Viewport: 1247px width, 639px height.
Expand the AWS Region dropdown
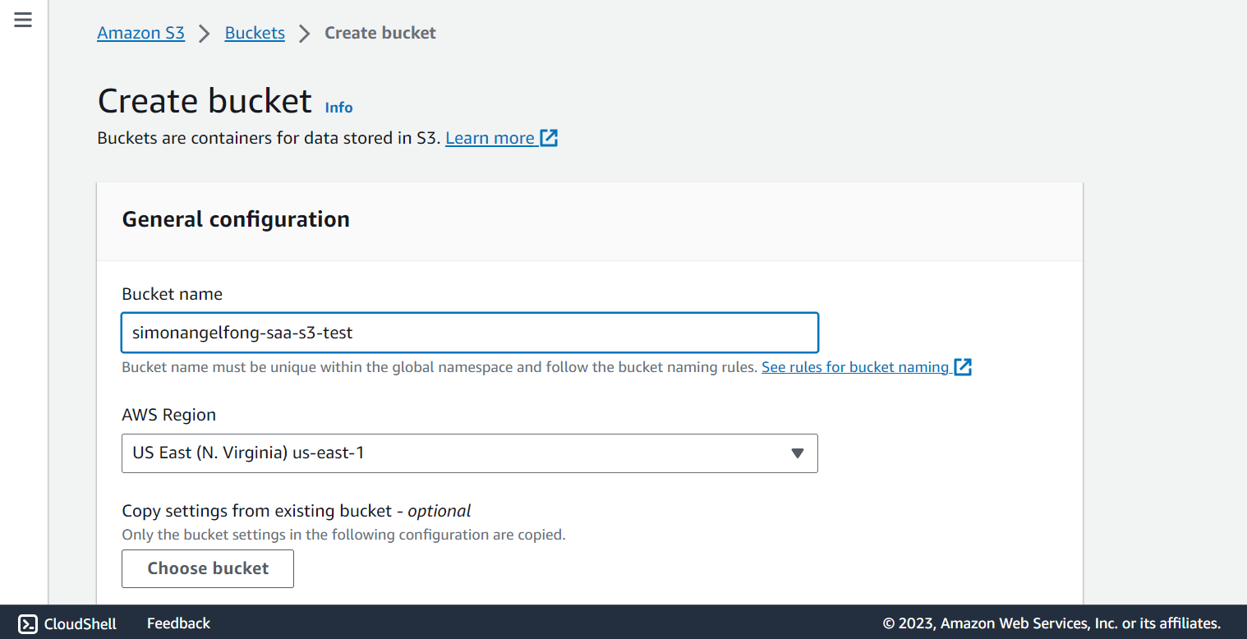(470, 453)
